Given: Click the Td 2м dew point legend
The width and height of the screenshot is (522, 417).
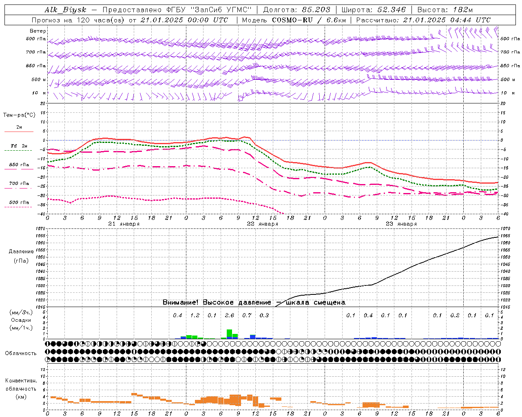Looking at the screenshot, I should [19, 148].
